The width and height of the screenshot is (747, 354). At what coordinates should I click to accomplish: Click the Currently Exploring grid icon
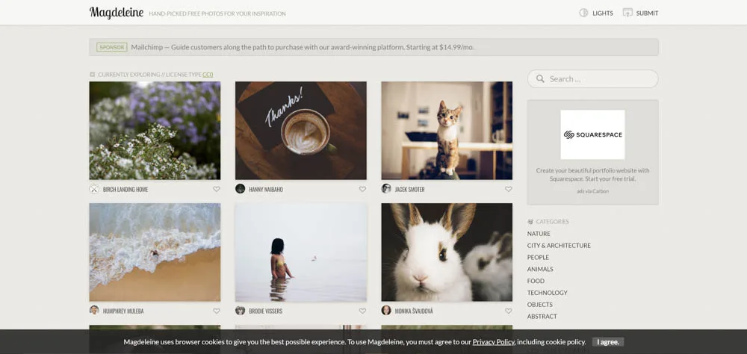pyautogui.click(x=93, y=75)
